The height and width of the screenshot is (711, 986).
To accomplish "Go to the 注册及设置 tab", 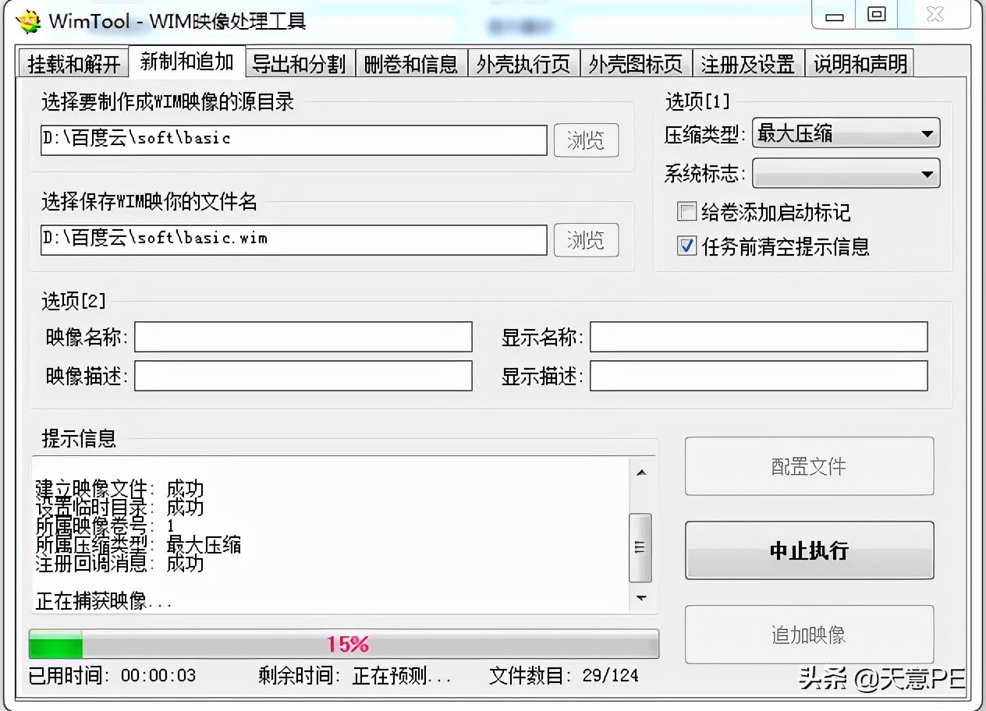I will click(747, 63).
